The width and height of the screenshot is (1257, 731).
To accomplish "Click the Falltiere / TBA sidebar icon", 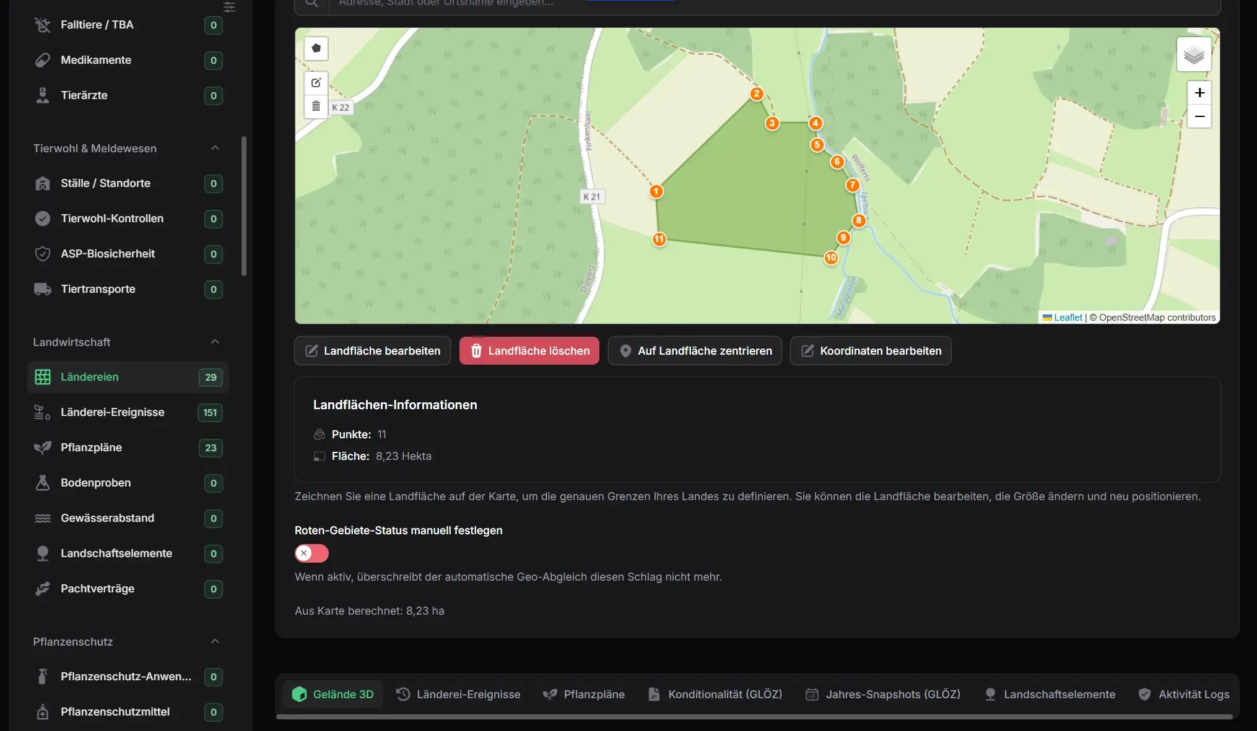I will point(42,25).
